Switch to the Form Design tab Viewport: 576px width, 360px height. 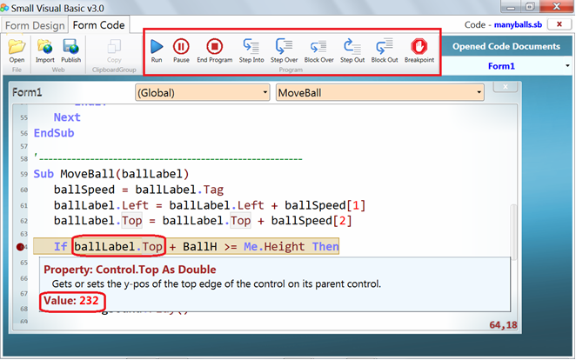(x=35, y=25)
